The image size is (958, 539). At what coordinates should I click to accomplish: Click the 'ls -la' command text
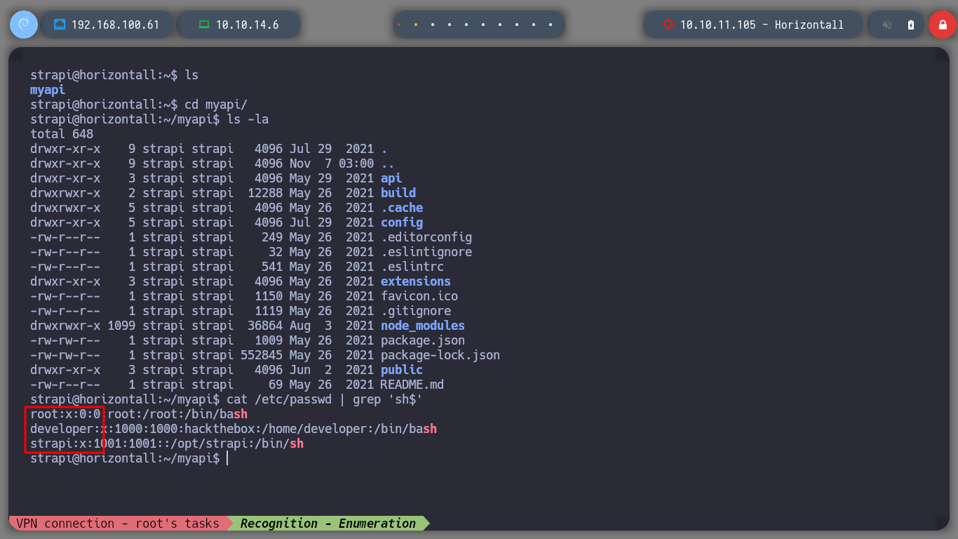(x=248, y=119)
